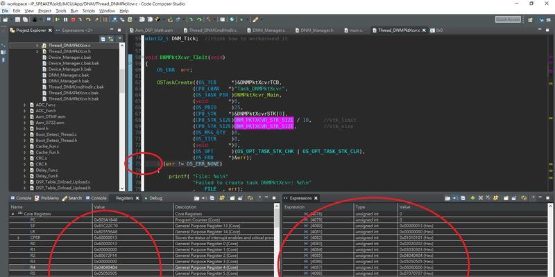Close the Expressions view tab

(316, 198)
